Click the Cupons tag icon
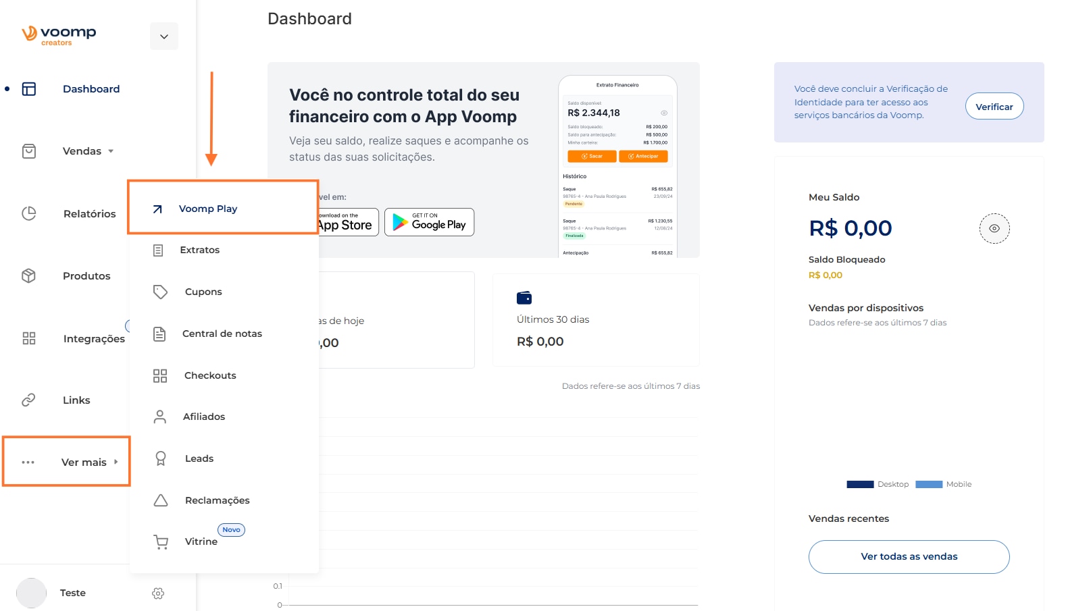Image resolution: width=1066 pixels, height=611 pixels. point(160,292)
